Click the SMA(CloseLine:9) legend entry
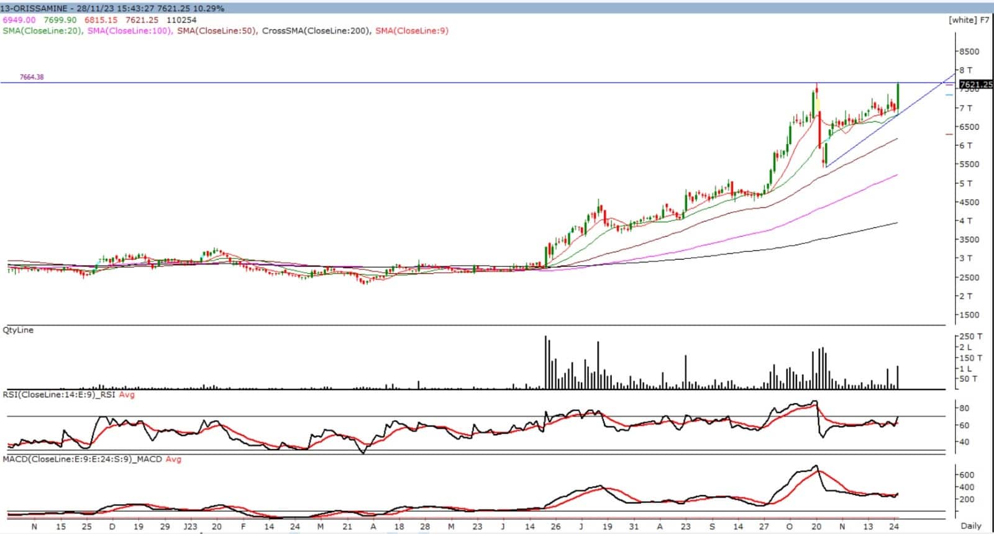The height and width of the screenshot is (534, 994). pos(412,30)
